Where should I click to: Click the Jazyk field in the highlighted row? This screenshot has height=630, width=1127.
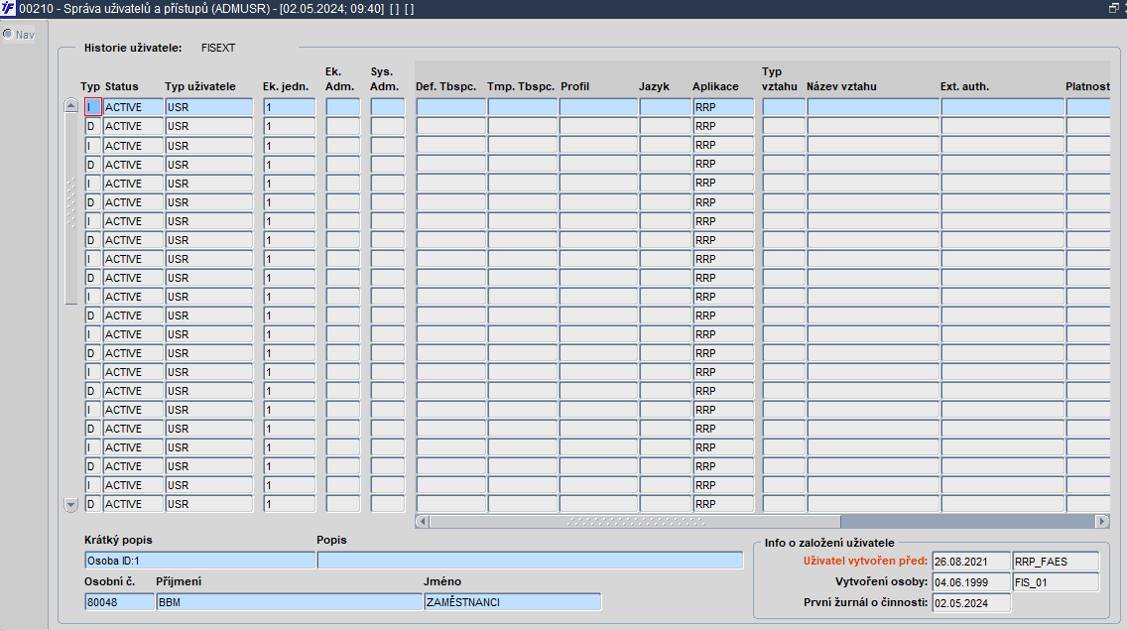point(665,107)
